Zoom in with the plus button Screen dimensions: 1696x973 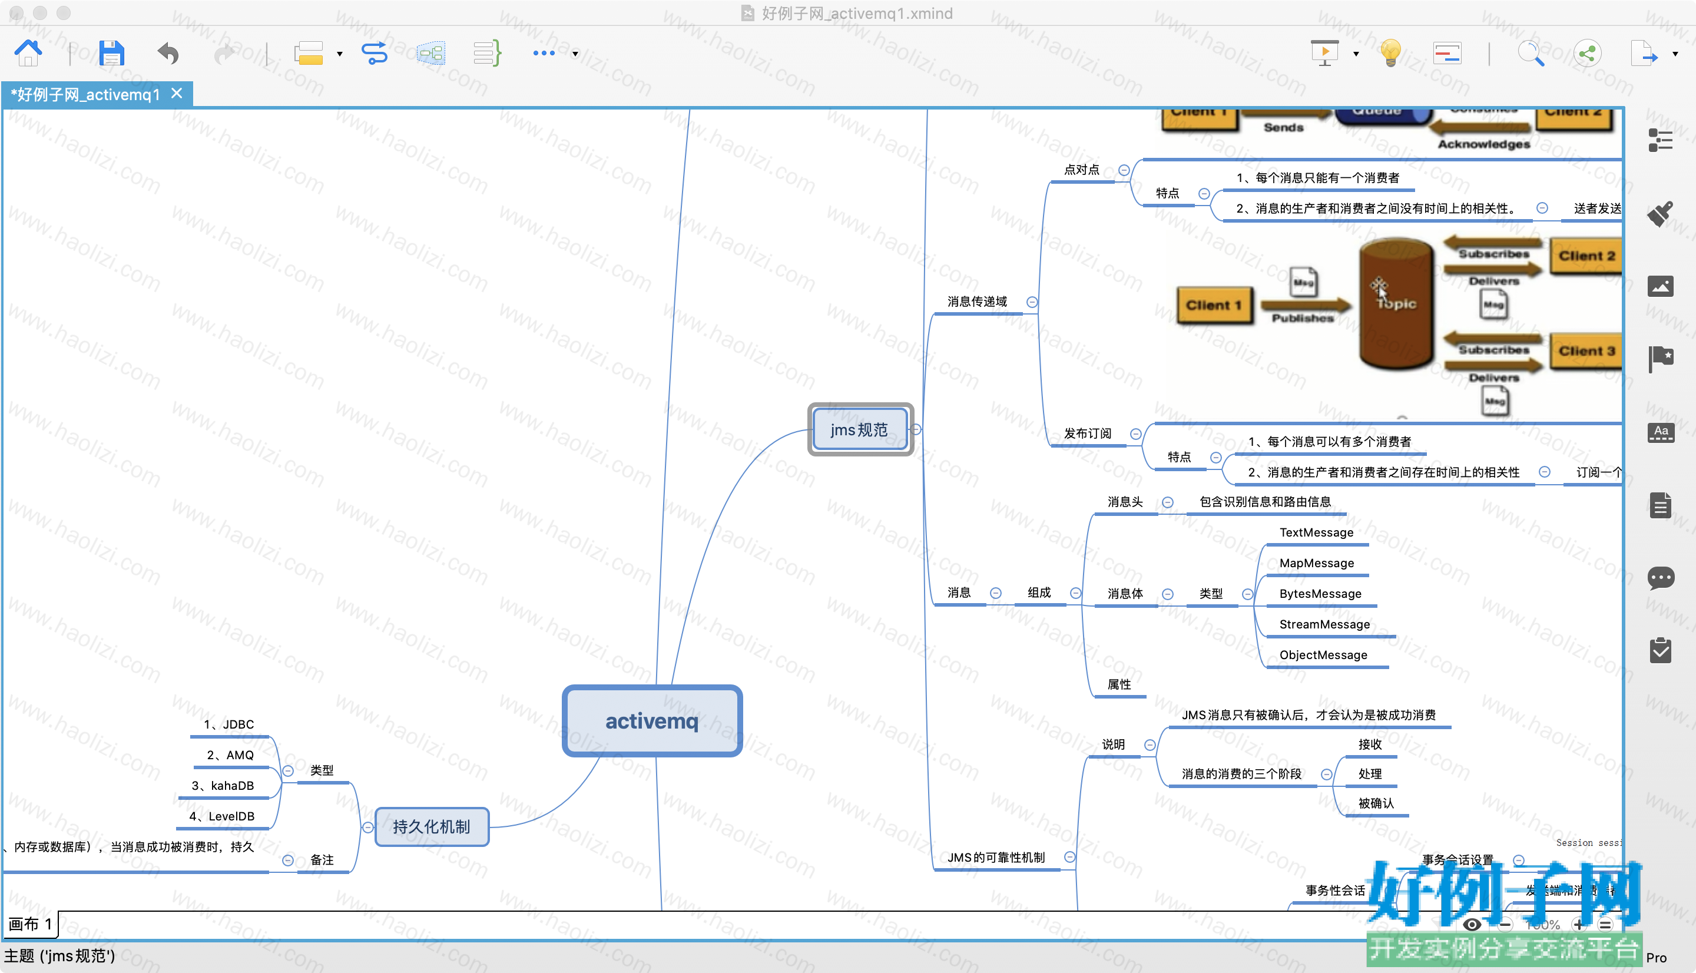pyautogui.click(x=1578, y=925)
